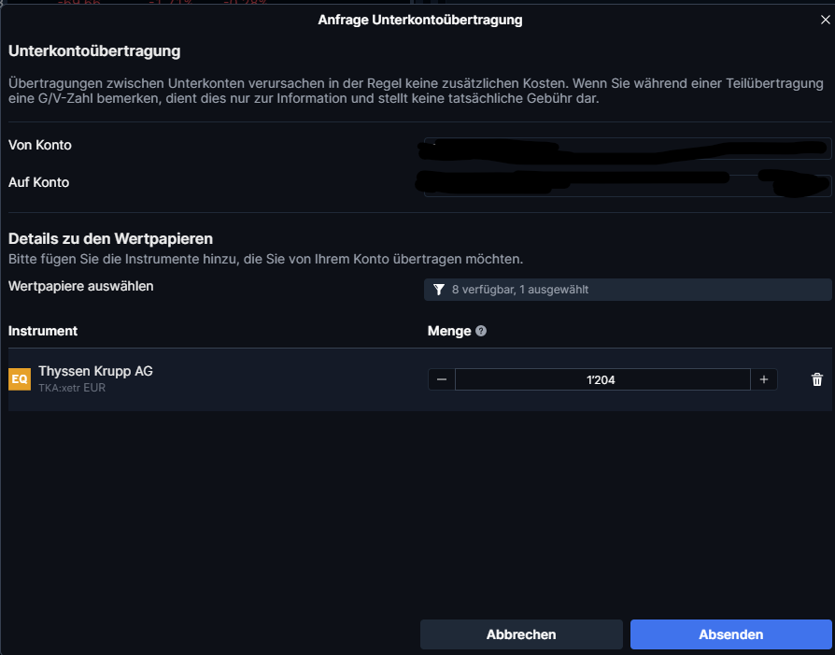Screen dimensions: 835x655
Task: Click the EQ instrument badge
Action: point(20,379)
